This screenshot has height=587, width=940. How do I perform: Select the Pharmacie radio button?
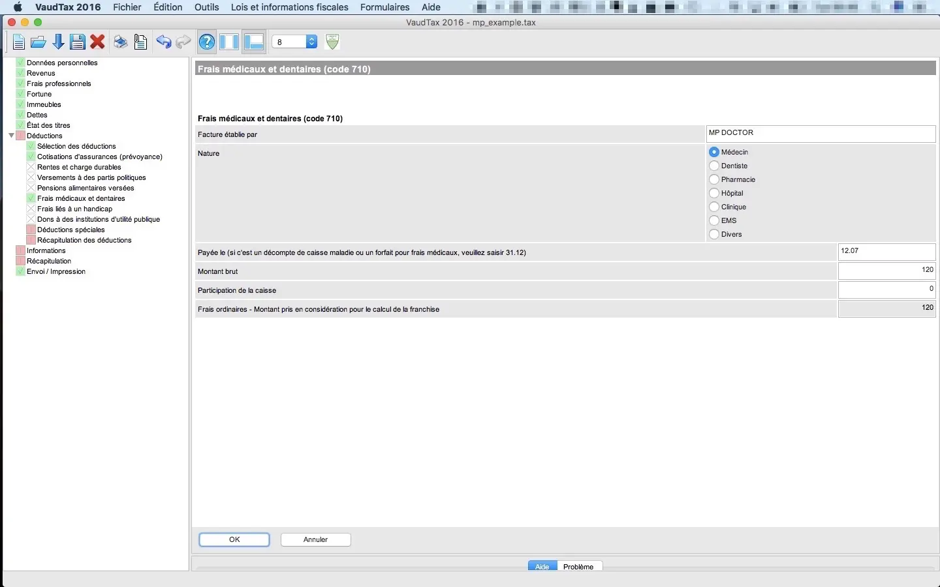click(x=714, y=179)
